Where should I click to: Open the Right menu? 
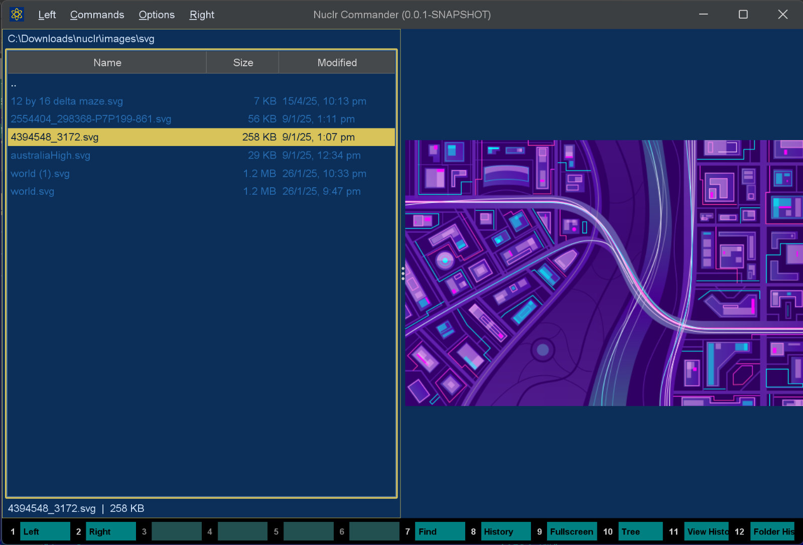(x=202, y=15)
